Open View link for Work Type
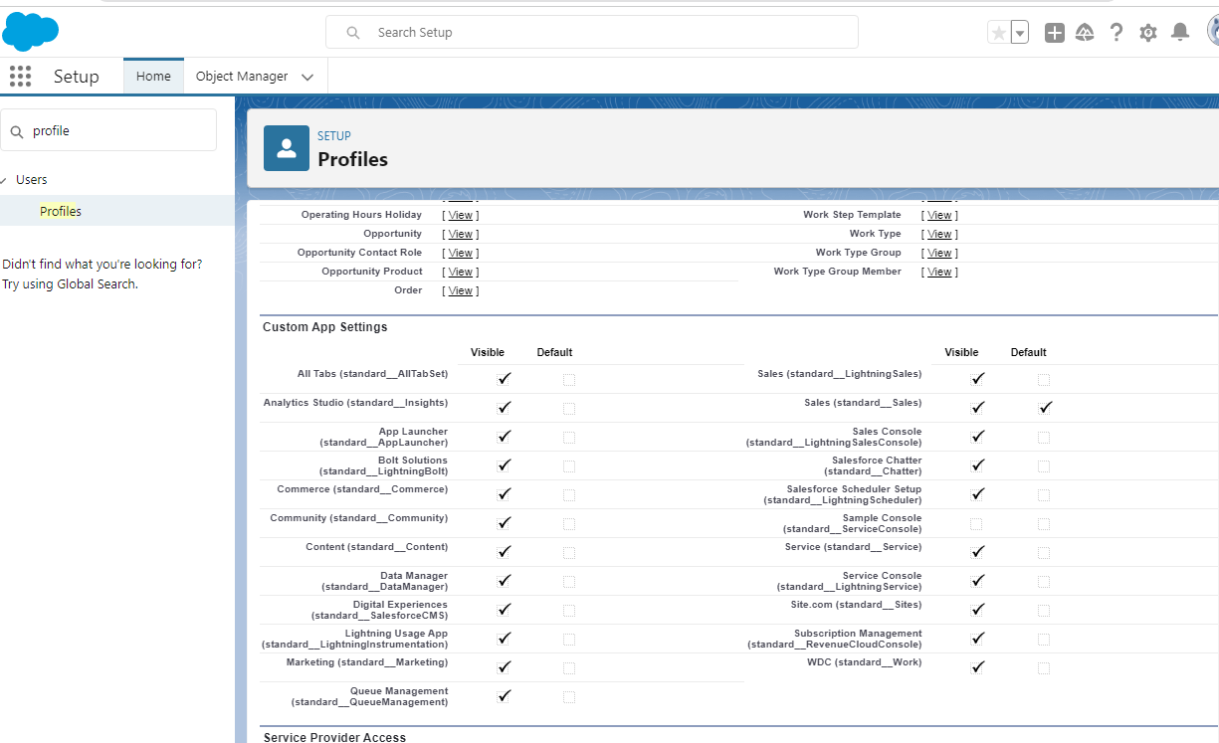 940,234
